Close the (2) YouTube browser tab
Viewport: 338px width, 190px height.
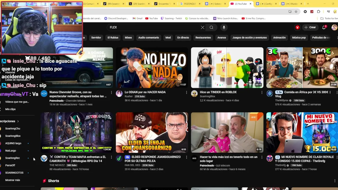tap(250, 4)
